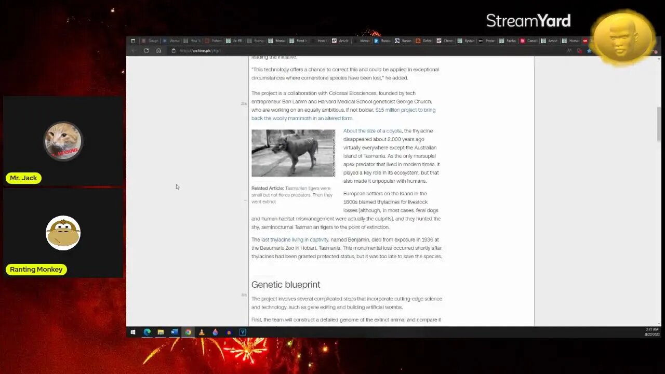Launch Microsoft Edge from taskbar

click(147, 332)
